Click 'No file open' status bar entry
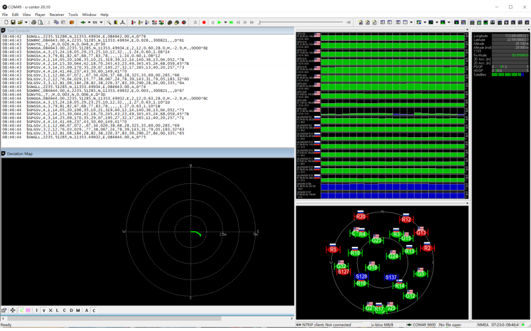Image resolution: width=531 pixels, height=331 pixels. [450, 324]
